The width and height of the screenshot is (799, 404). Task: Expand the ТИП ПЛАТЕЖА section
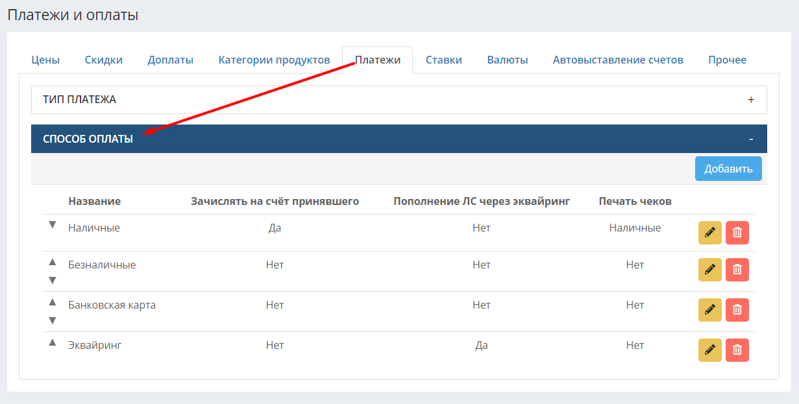click(399, 100)
